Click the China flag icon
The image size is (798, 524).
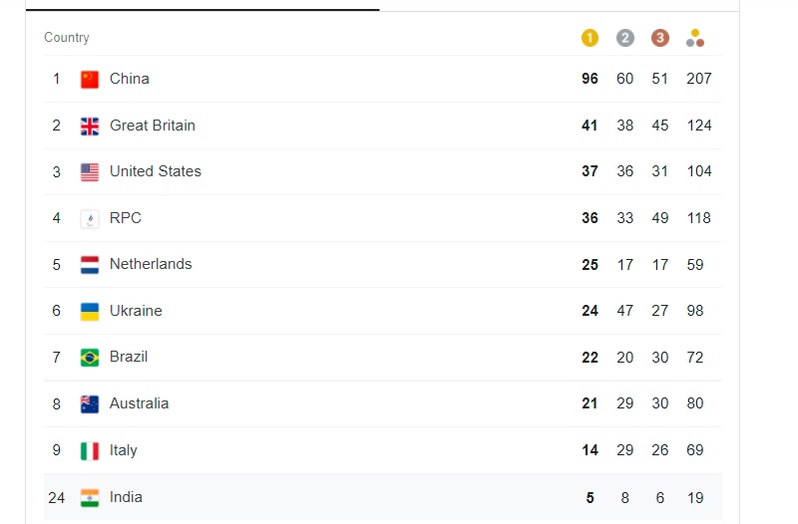pyautogui.click(x=90, y=79)
